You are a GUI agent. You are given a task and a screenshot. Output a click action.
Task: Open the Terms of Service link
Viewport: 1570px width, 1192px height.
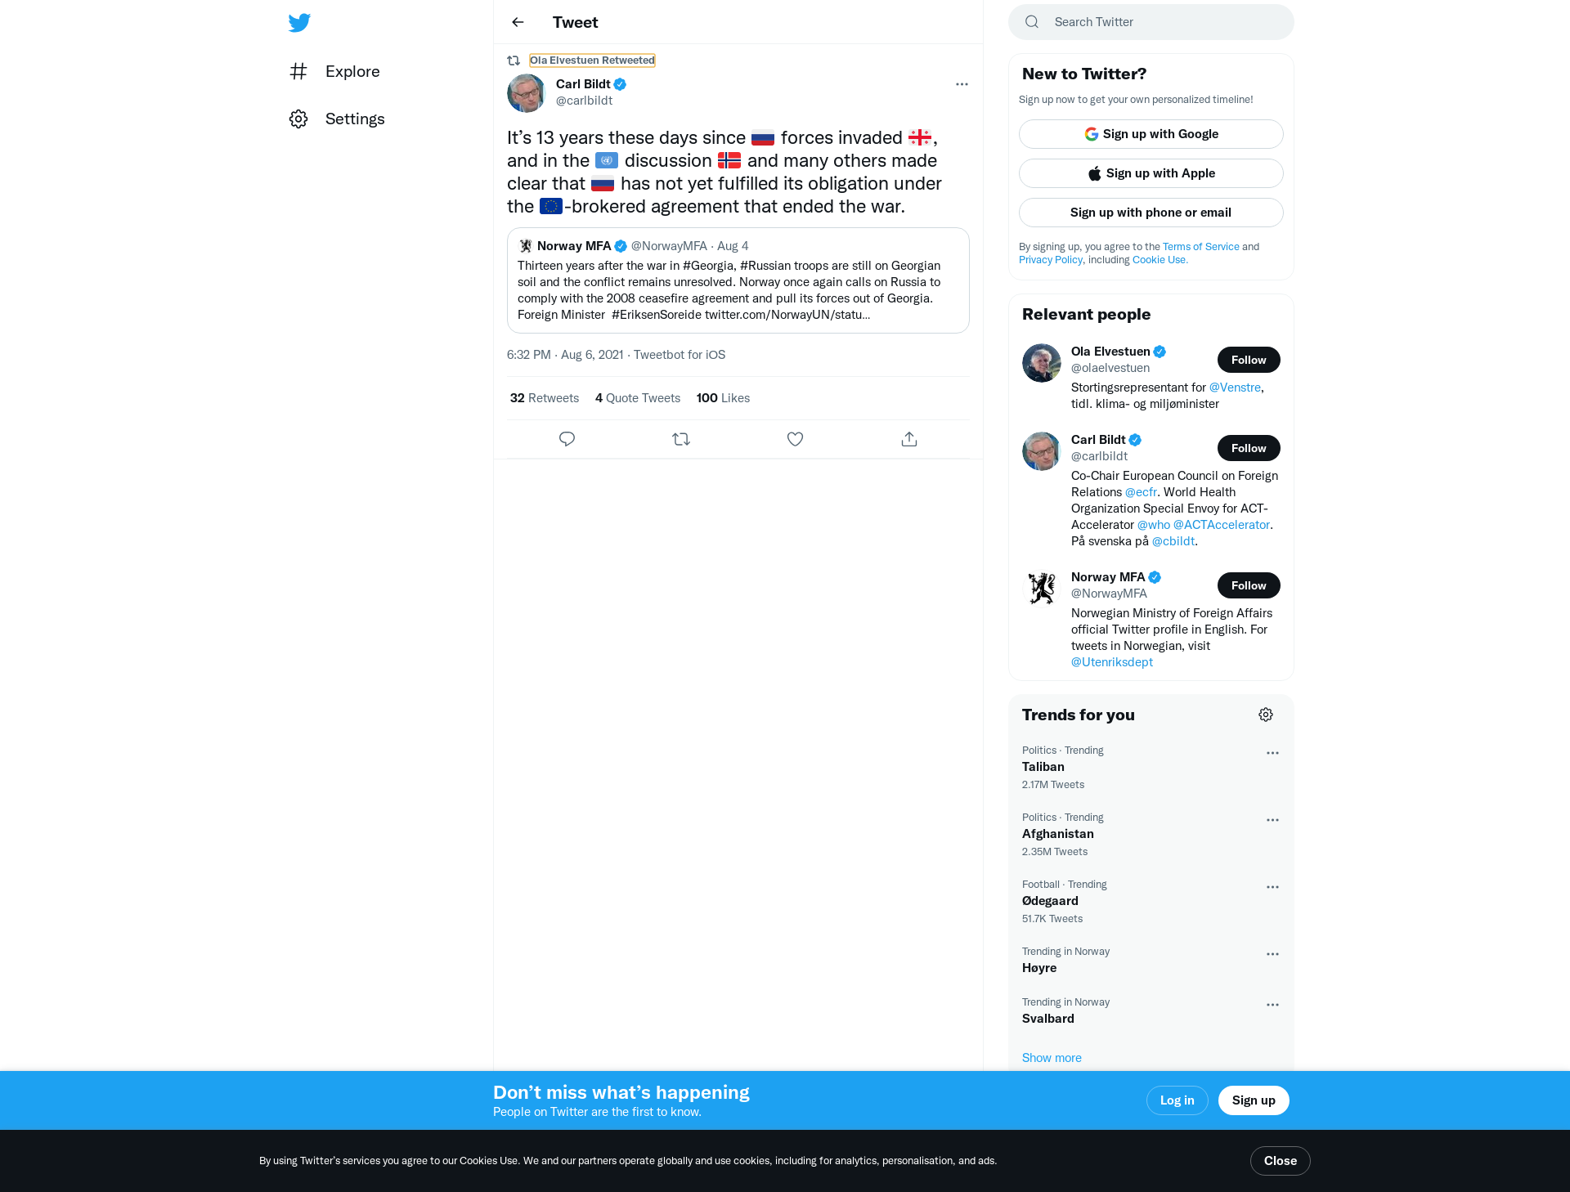coord(1201,247)
